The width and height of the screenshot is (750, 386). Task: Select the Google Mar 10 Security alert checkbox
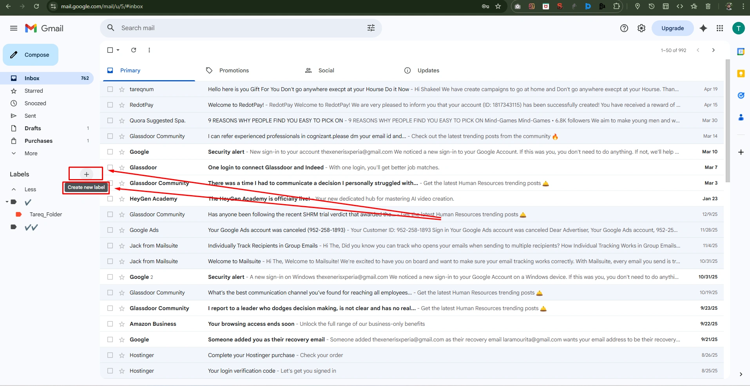pyautogui.click(x=110, y=152)
